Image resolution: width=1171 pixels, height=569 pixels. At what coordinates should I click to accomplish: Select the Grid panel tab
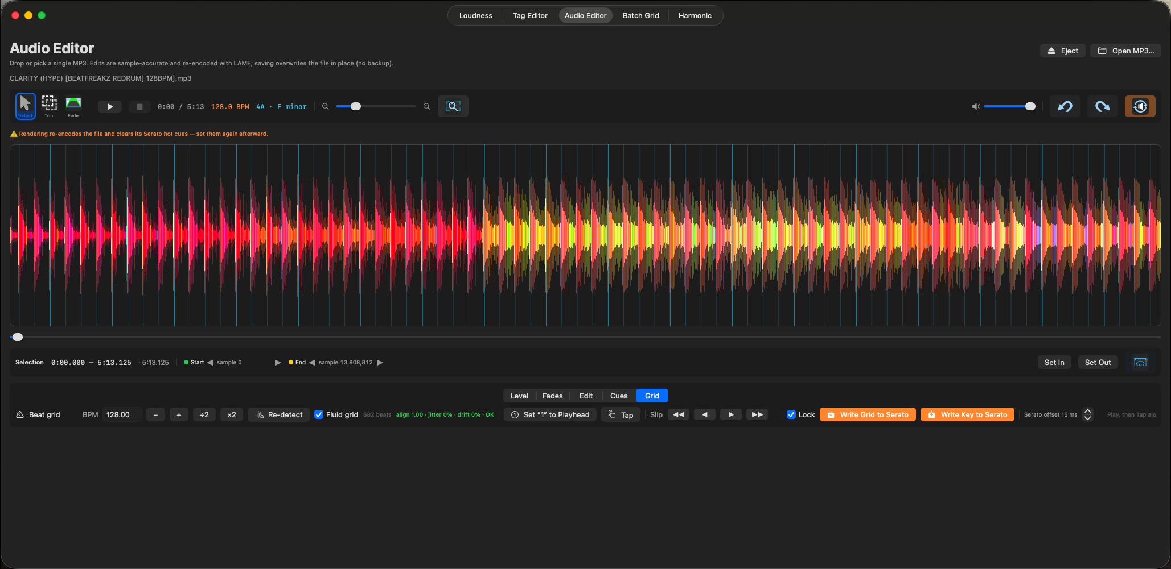tap(652, 396)
